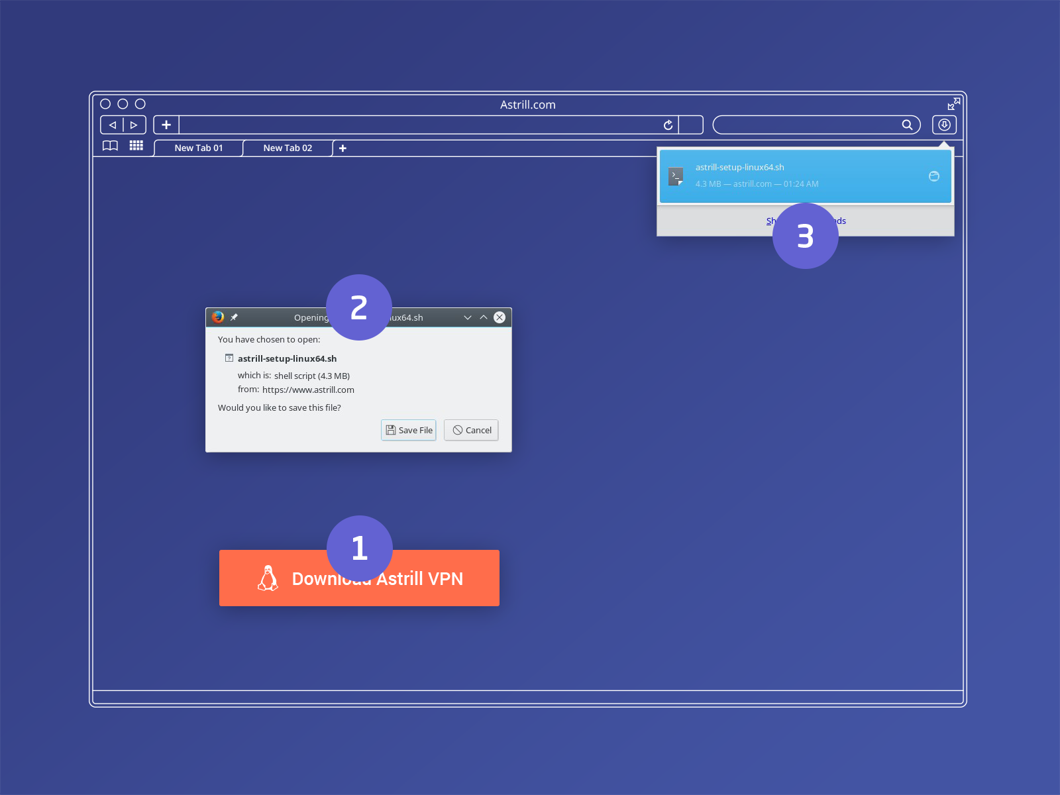This screenshot has height=795, width=1060.
Task: Click the small file icon beside filename
Action: pyautogui.click(x=229, y=358)
